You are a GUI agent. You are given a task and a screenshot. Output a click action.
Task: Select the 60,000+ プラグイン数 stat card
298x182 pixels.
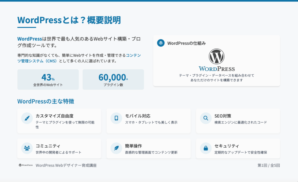pyautogui.click(x=113, y=79)
